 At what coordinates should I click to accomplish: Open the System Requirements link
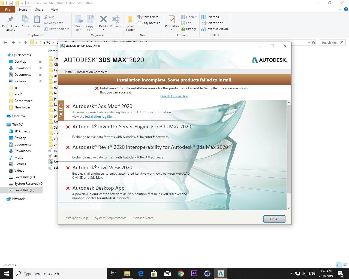pos(111,218)
